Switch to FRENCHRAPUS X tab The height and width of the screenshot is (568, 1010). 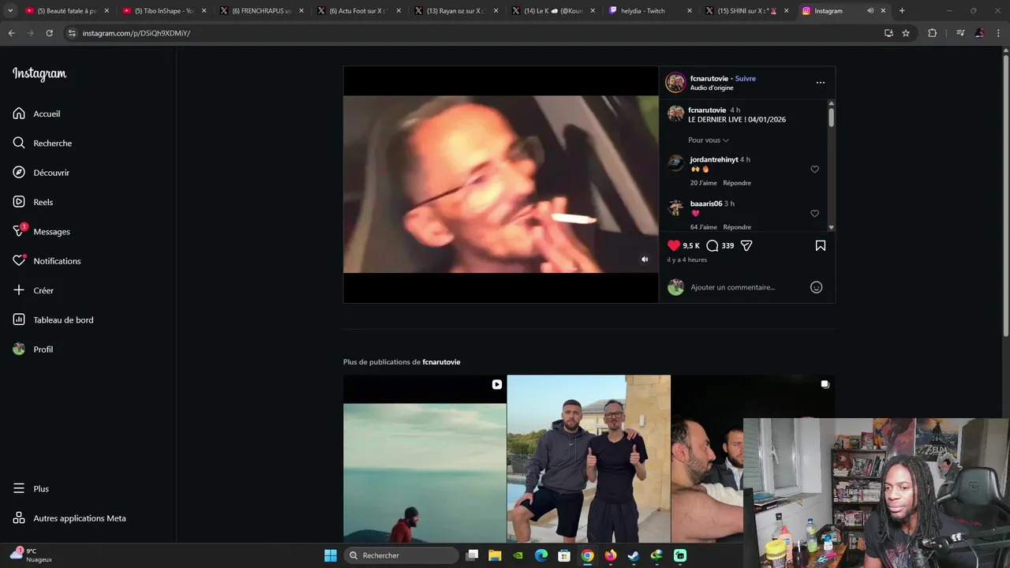click(x=261, y=11)
